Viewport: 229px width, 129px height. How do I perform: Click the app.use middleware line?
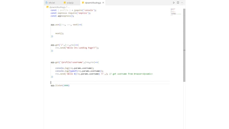[66, 25]
